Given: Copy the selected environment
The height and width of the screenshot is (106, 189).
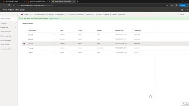Looking at the screenshot, I should (x=99, y=14).
